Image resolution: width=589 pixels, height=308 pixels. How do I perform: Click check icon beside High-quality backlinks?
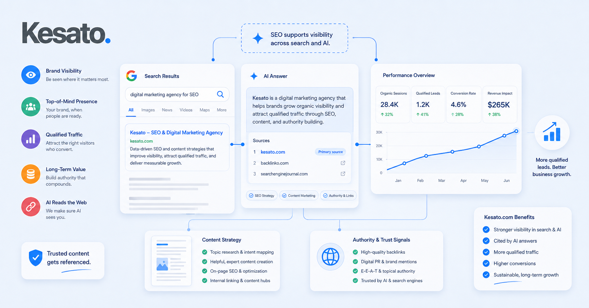pos(355,252)
